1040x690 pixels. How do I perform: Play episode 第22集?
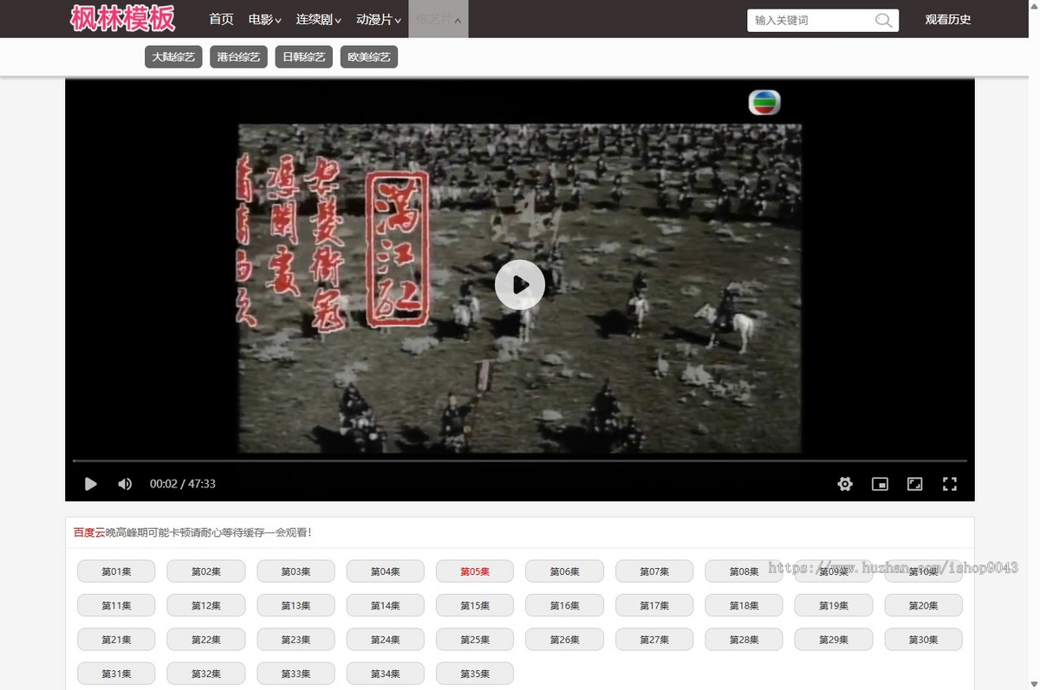pyautogui.click(x=206, y=639)
